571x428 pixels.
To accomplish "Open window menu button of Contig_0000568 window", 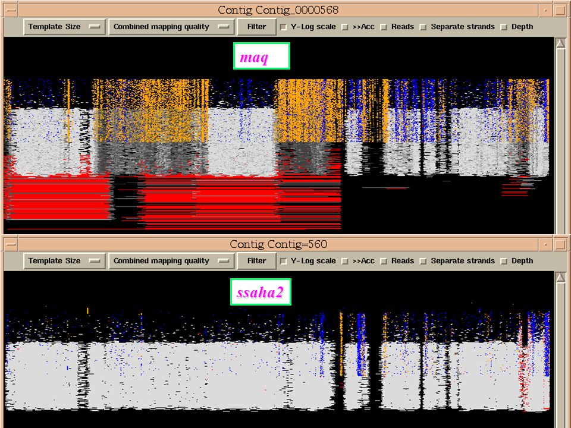I will pos(11,10).
